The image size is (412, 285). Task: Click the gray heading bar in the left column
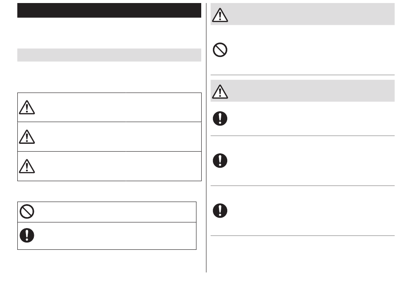109,55
